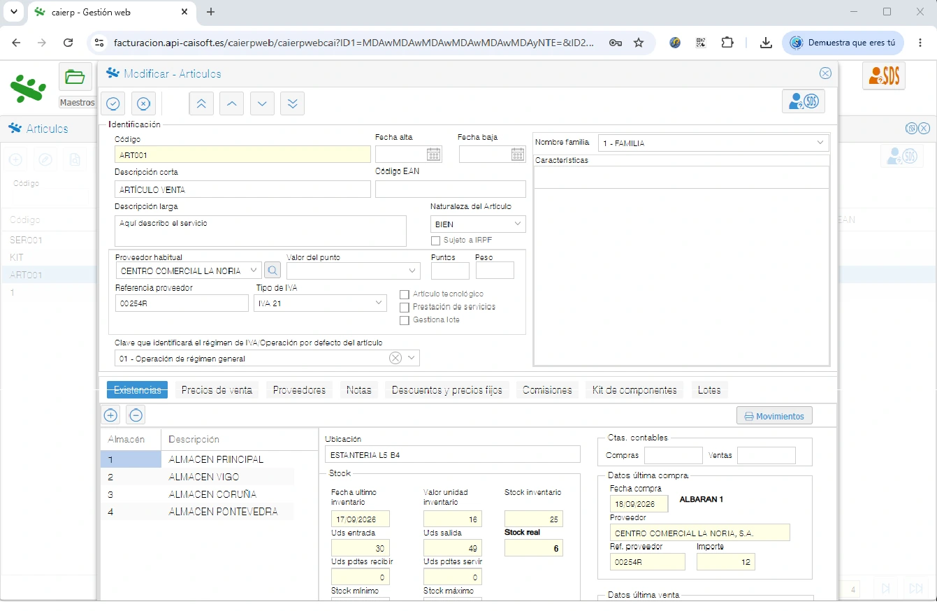Select SER001 row in background list
This screenshot has height=611, width=937.
pyautogui.click(x=49, y=240)
